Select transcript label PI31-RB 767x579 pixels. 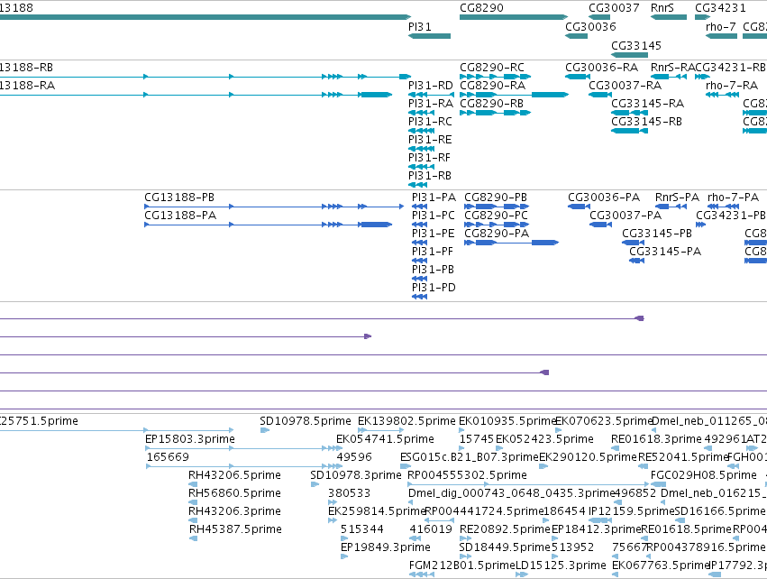(x=430, y=176)
